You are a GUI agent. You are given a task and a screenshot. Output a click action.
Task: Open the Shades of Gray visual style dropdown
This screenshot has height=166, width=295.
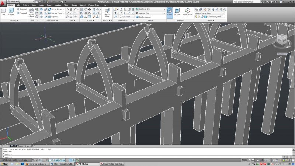coord(150,9)
